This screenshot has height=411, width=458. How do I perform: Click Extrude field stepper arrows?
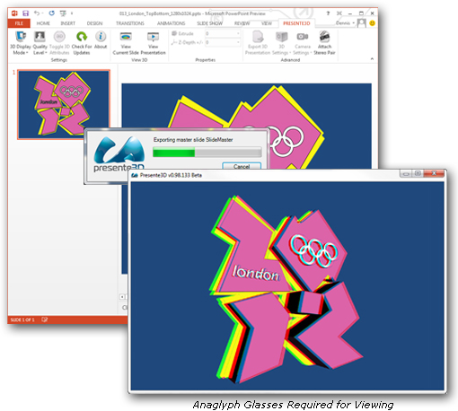tap(238, 33)
